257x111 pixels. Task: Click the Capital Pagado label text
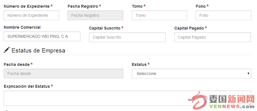pyautogui.click(x=189, y=28)
